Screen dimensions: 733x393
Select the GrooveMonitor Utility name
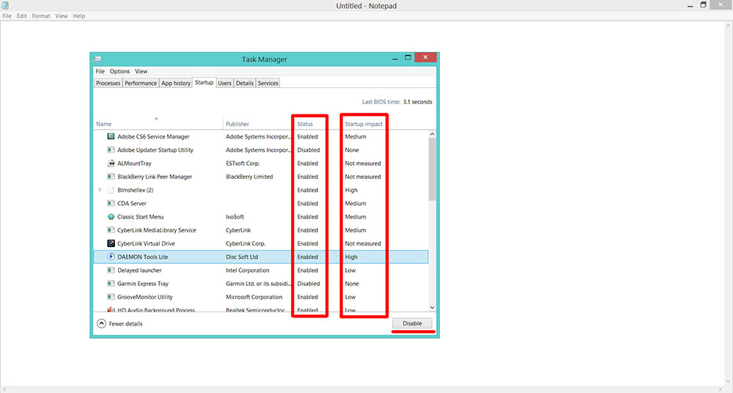145,297
